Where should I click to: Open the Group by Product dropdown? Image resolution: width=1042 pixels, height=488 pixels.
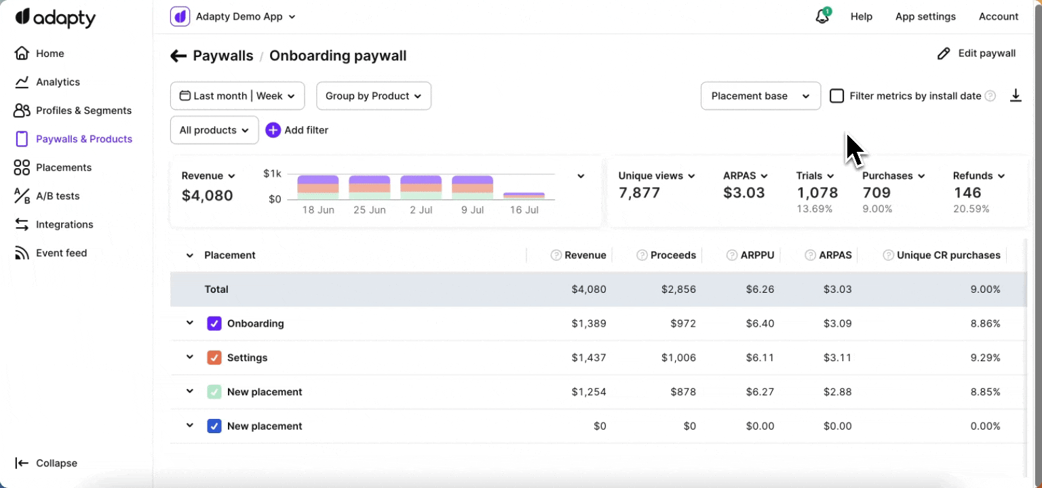(x=373, y=96)
